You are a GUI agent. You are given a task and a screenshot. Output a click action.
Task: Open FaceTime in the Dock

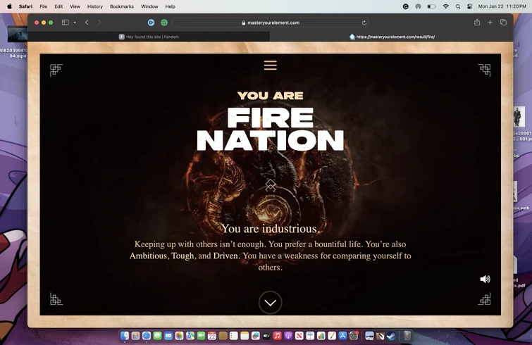click(201, 336)
